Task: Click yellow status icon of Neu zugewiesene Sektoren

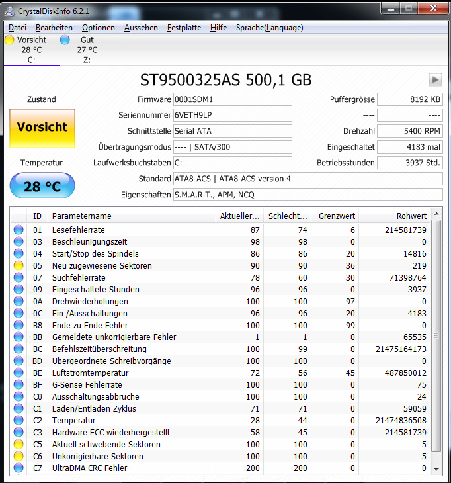Action: [x=19, y=265]
